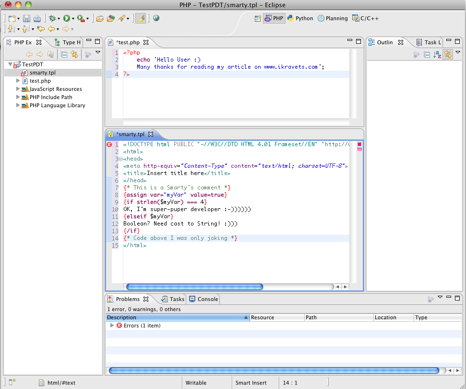Toggle Mark Occurrences highlighter button
Image resolution: width=466 pixels, height=389 pixels.
141,18
